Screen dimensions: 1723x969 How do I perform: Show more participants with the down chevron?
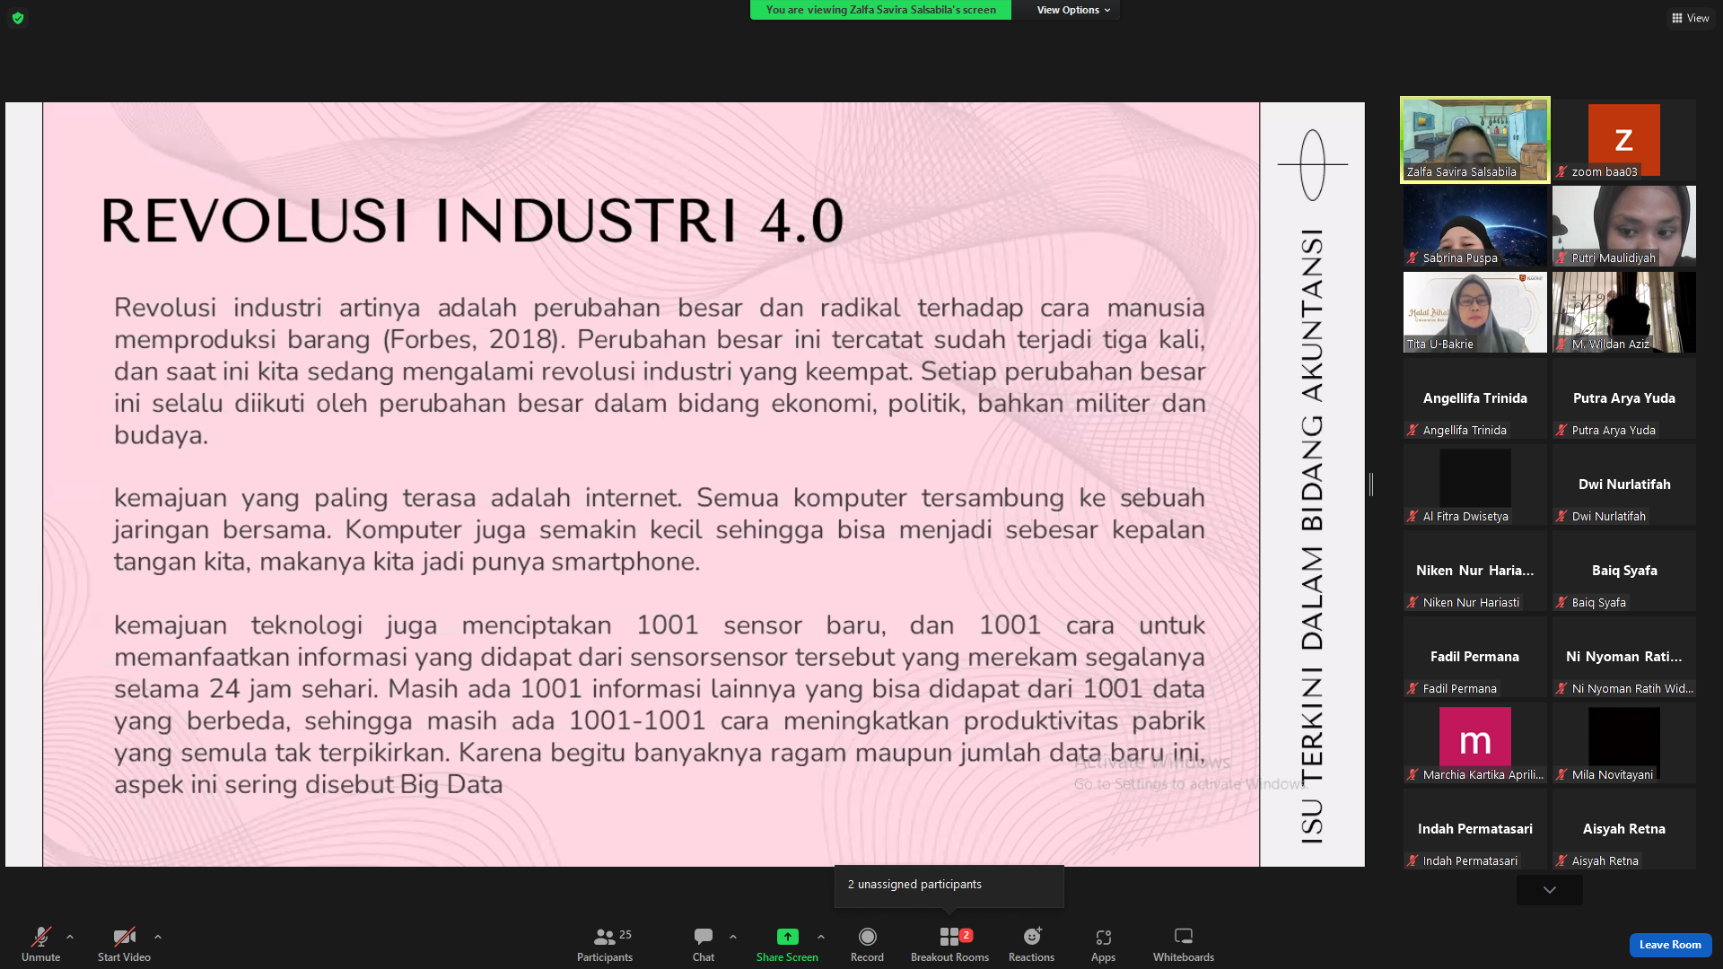tap(1550, 890)
